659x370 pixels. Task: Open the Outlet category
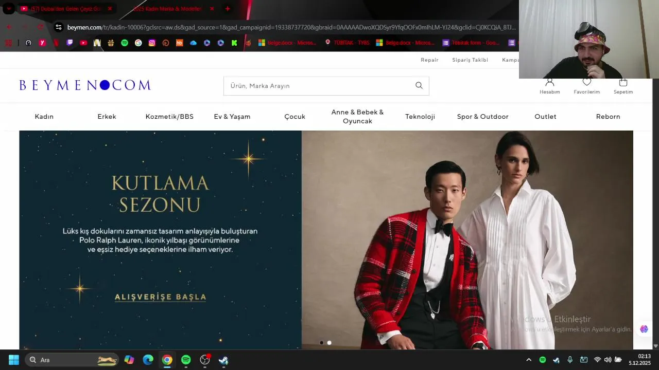click(x=545, y=117)
